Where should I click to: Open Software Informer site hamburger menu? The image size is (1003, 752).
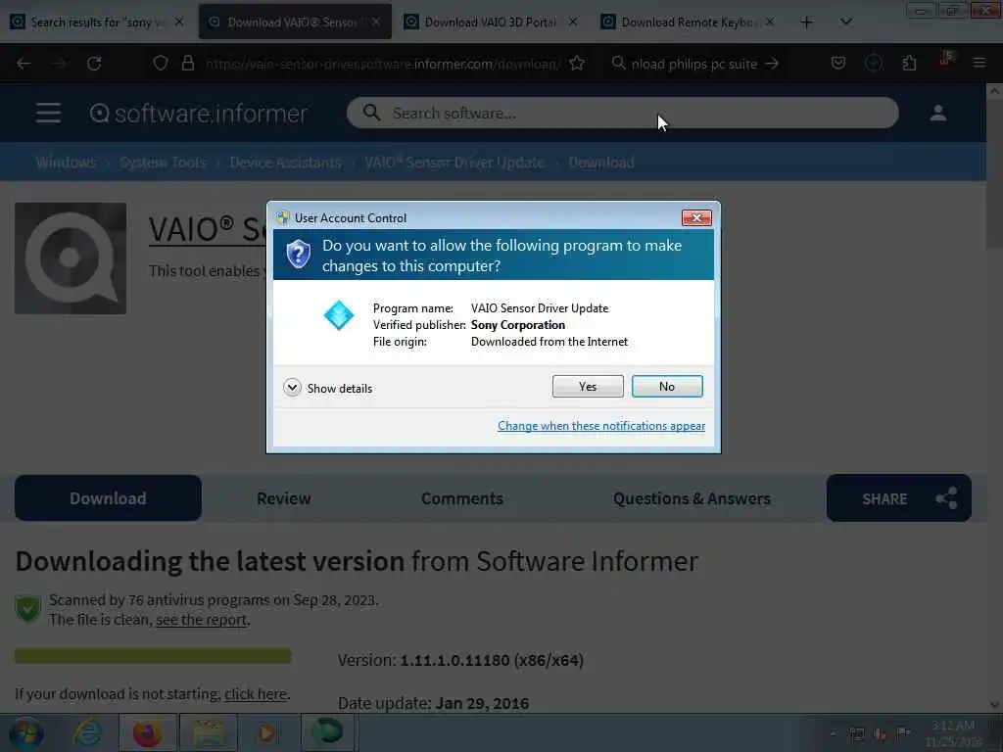click(x=48, y=114)
